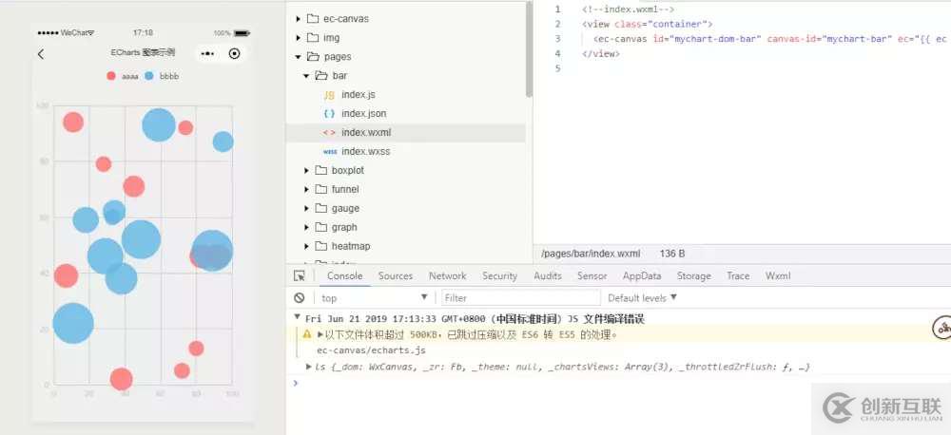Expand the graph folder arrow
Image resolution: width=951 pixels, height=435 pixels.
[x=306, y=227]
